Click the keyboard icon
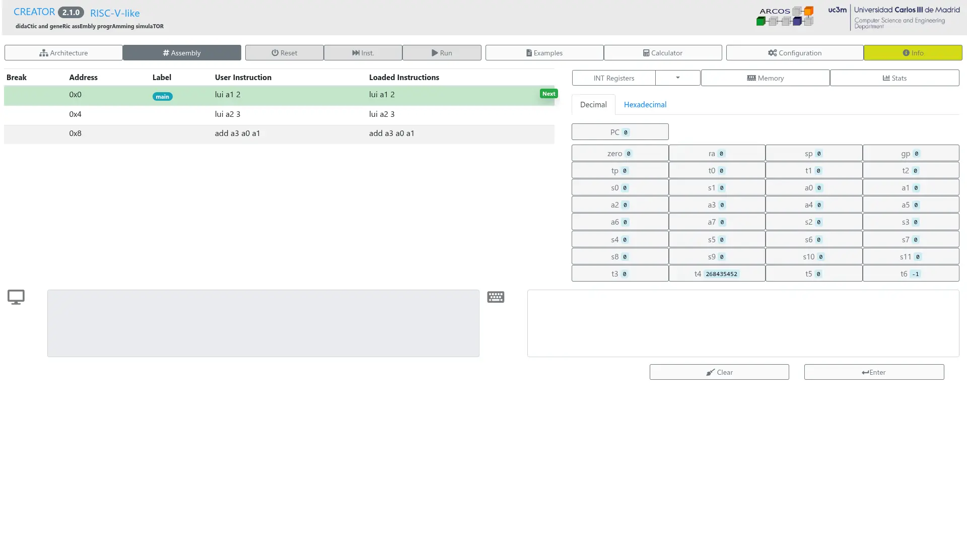 tap(496, 297)
